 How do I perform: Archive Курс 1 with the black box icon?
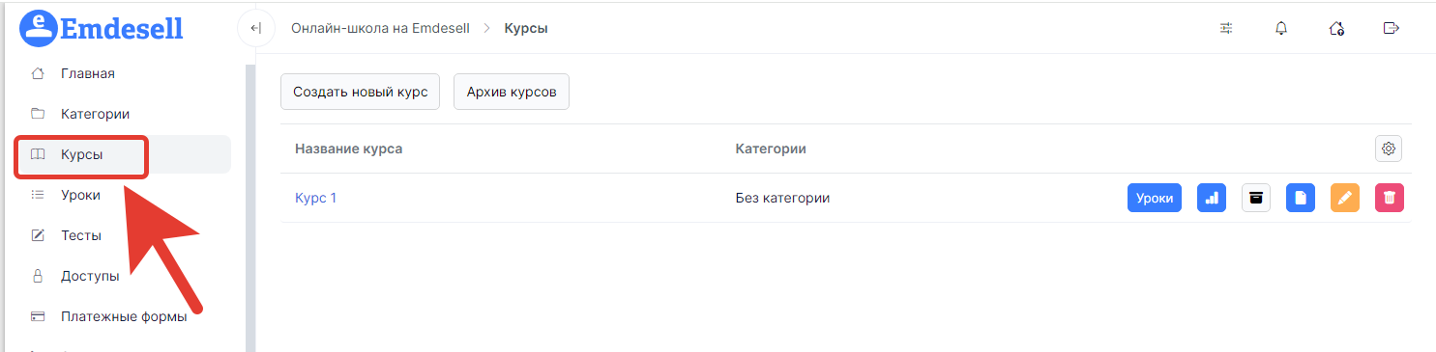point(1256,198)
